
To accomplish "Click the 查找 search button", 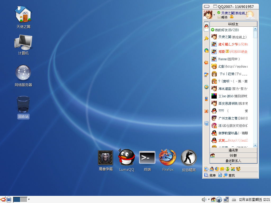I will click(x=229, y=175).
